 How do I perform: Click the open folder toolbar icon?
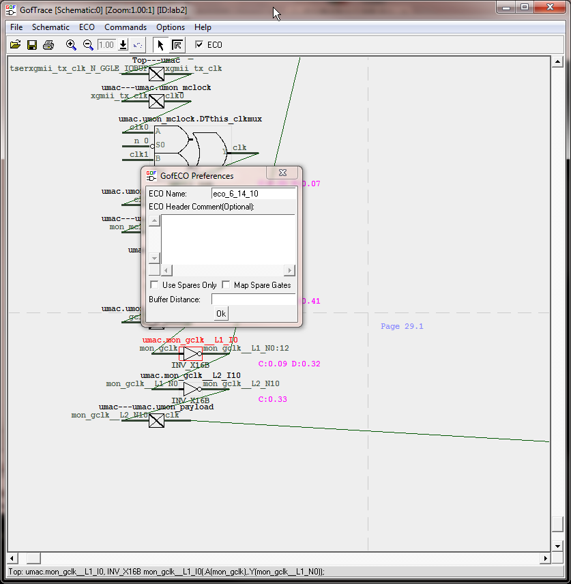(x=15, y=45)
